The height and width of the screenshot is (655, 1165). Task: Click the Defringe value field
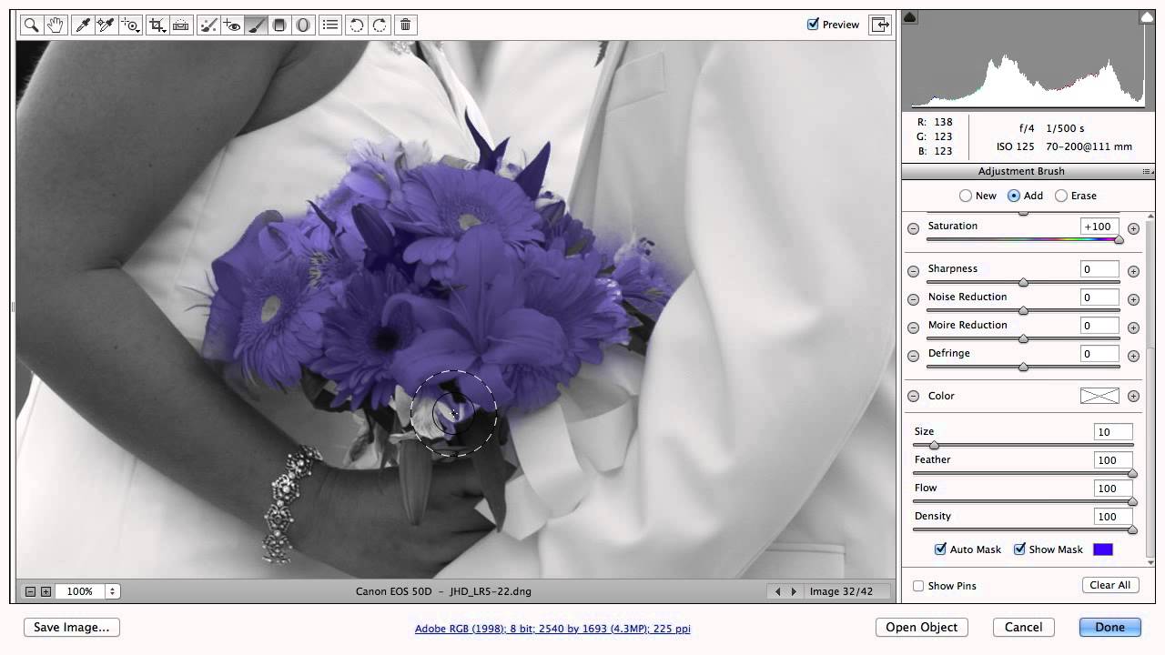coord(1099,354)
